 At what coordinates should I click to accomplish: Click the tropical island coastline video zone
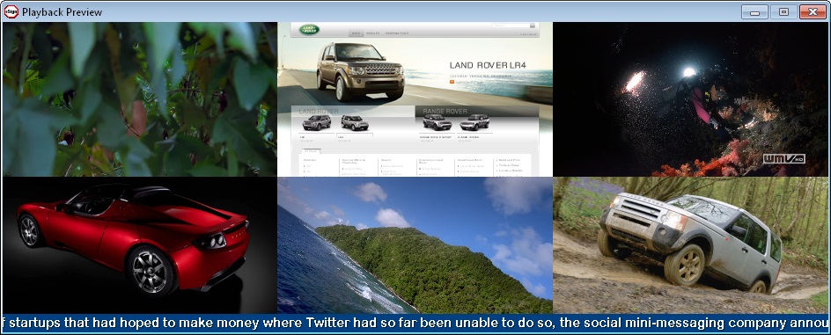pyautogui.click(x=415, y=245)
